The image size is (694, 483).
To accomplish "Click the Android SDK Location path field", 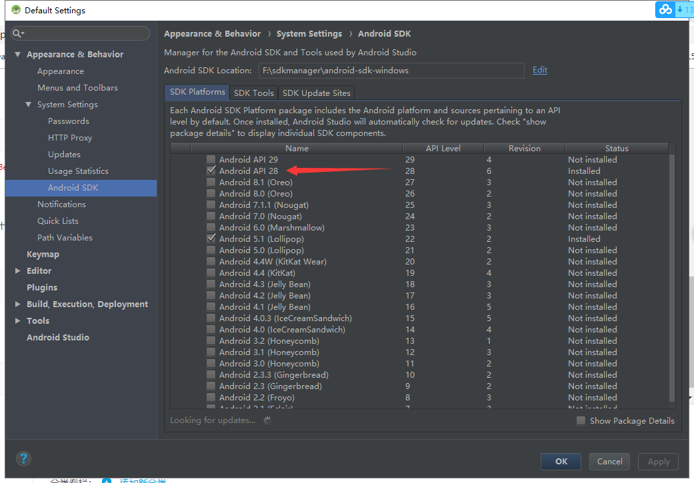I will click(391, 71).
